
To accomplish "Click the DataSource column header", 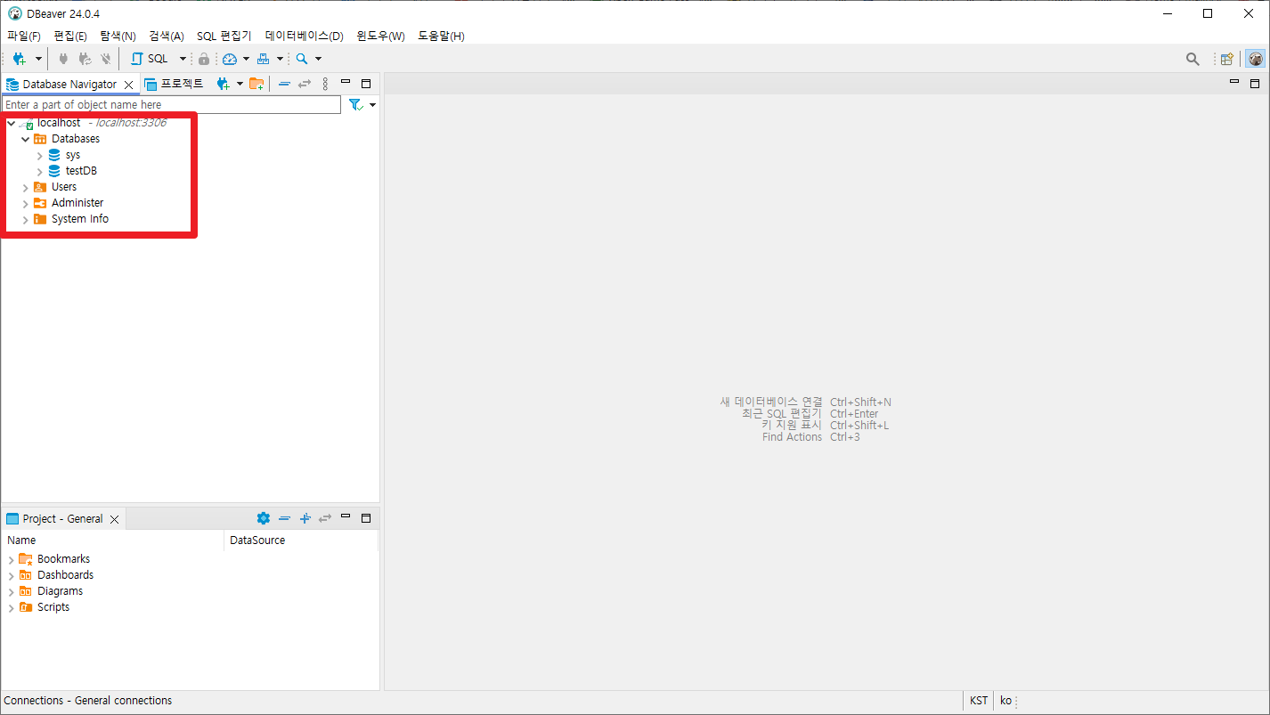I will (x=301, y=540).
